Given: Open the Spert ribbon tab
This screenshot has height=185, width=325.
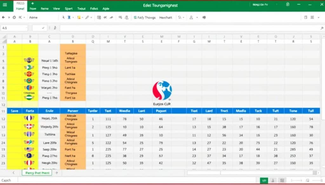Looking at the screenshot, I should pos(69,9).
